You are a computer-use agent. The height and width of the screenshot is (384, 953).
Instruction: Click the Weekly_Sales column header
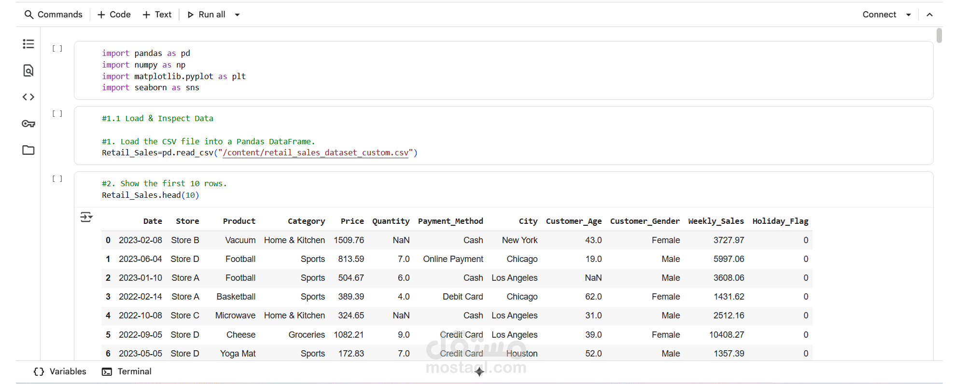pyautogui.click(x=716, y=221)
